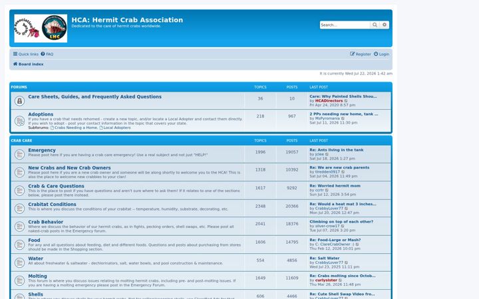Viewport: 479px width, 299px height.
Task: Open the Food forum
Action: click(x=34, y=241)
